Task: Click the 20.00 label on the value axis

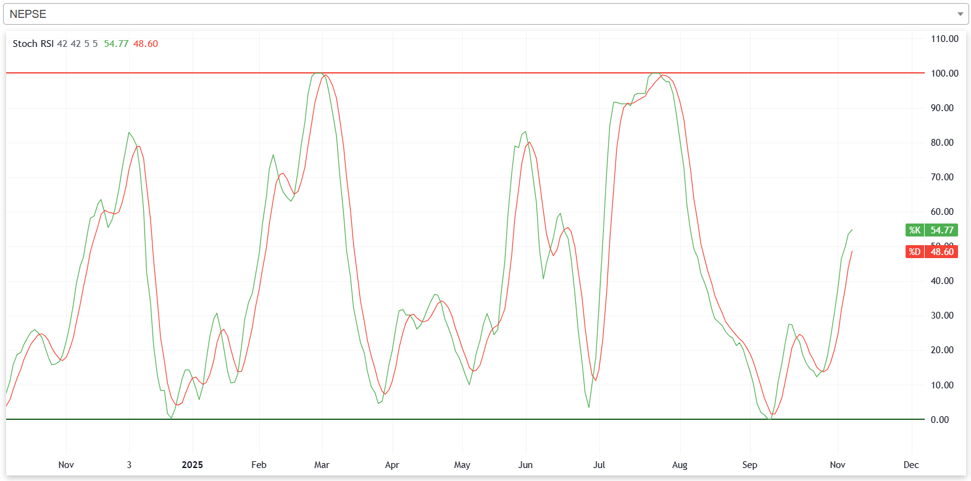Action: click(942, 350)
